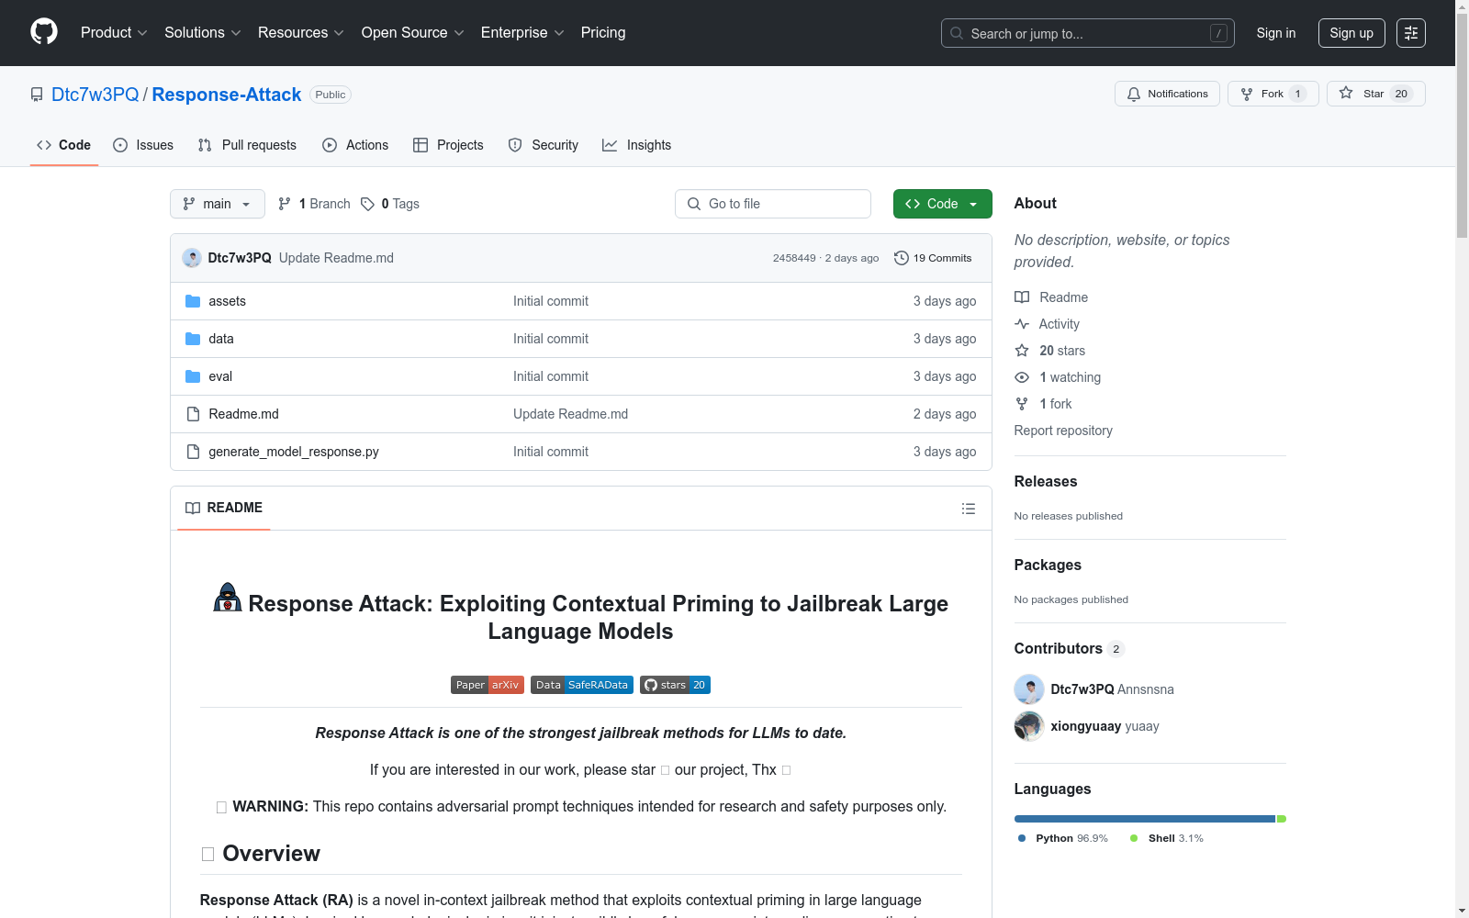Expand the Open Source menu

[413, 33]
